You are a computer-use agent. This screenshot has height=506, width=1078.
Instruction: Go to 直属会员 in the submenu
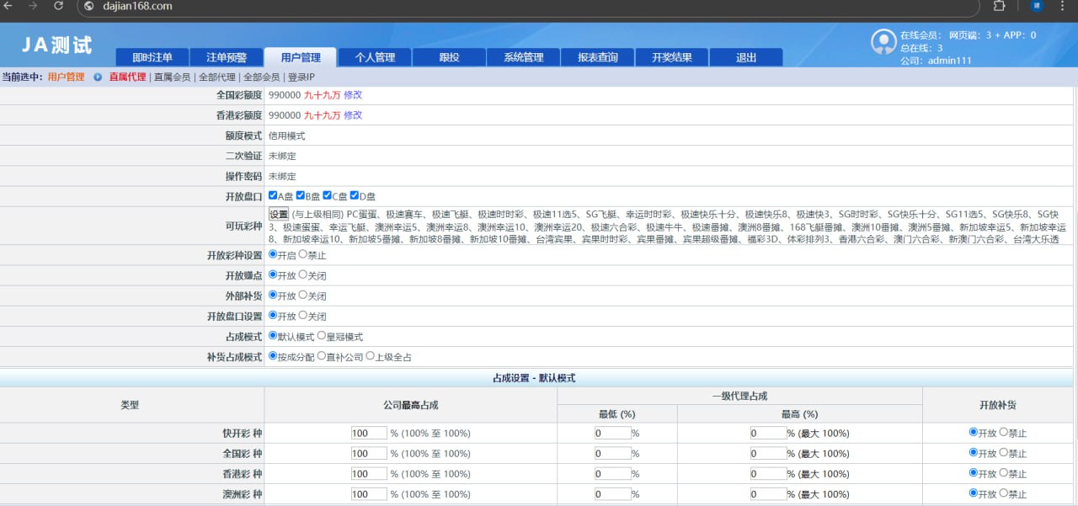pyautogui.click(x=172, y=77)
